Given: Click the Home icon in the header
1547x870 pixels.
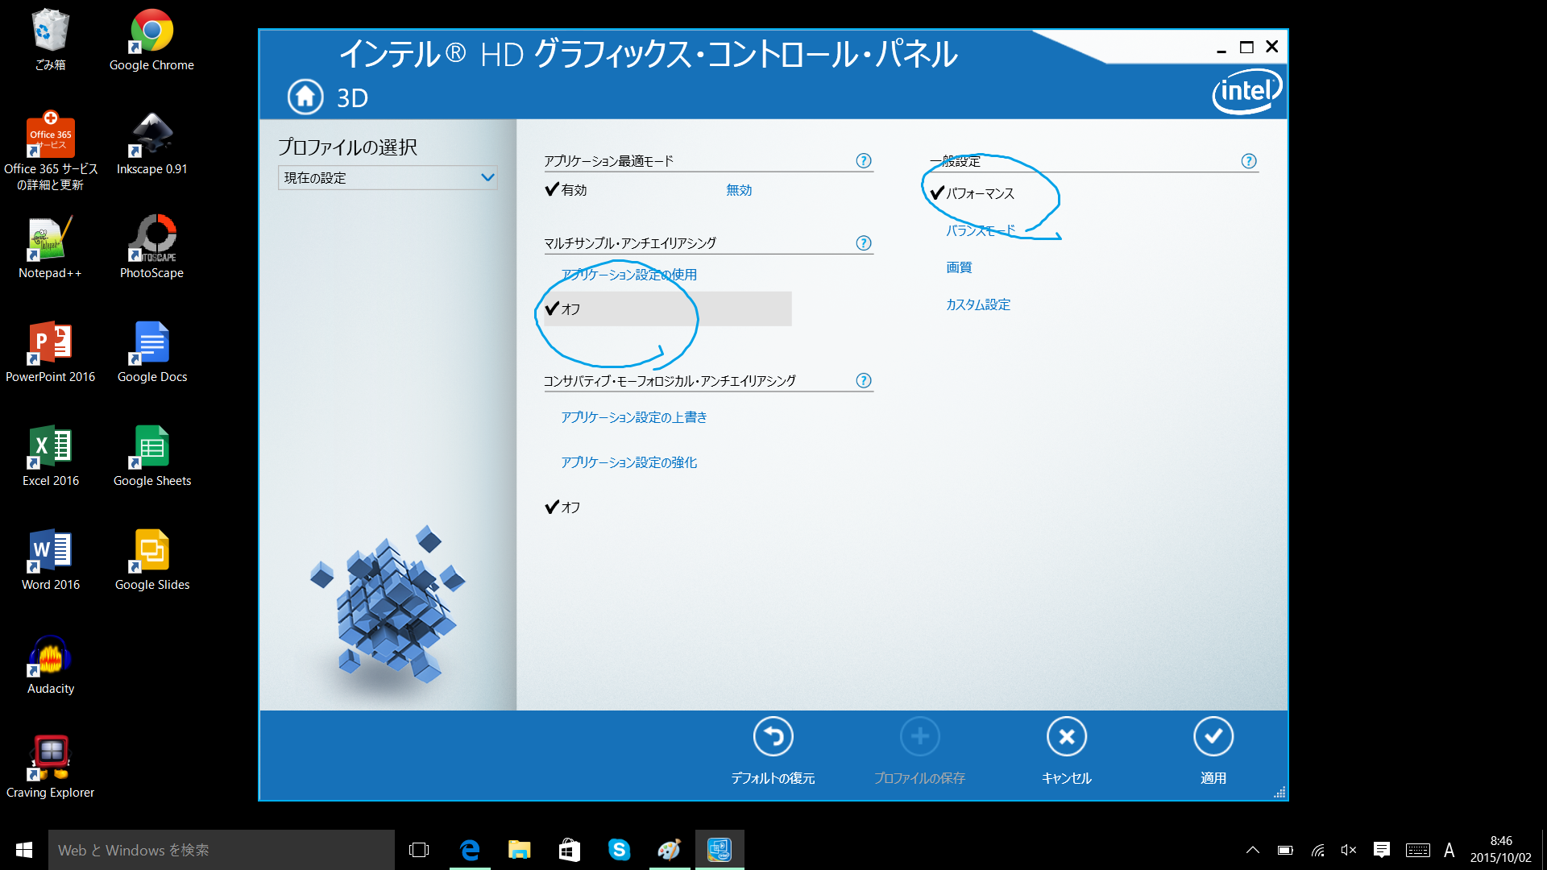Looking at the screenshot, I should pyautogui.click(x=305, y=97).
